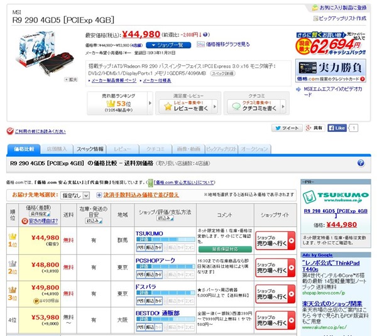This screenshot has height=336, width=377.
Task: Open the shop payment 絞込み filter
Action: (165, 218)
